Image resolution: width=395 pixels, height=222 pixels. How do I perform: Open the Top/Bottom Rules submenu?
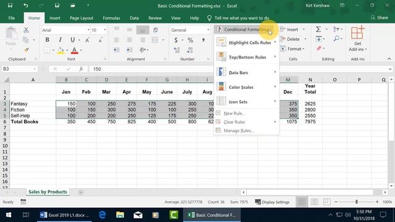246,57
